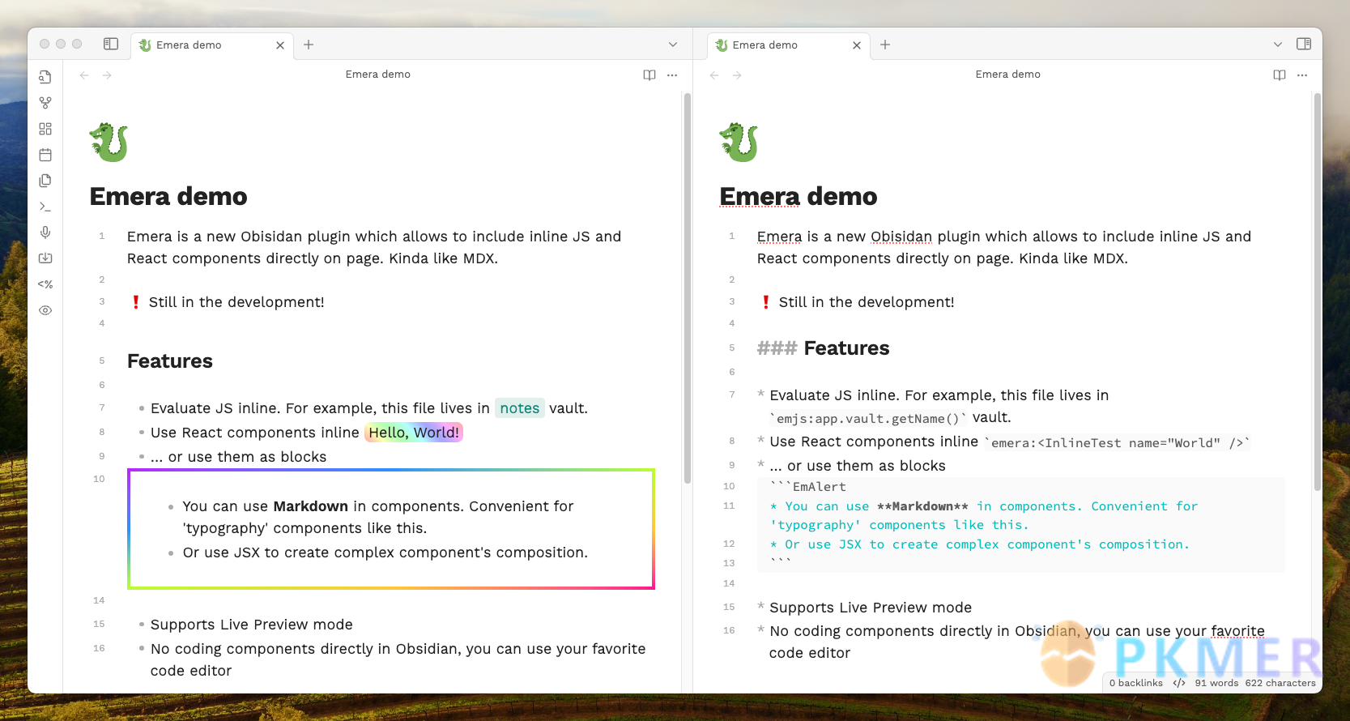Open command palette terminal icon
The width and height of the screenshot is (1350, 721).
pyautogui.click(x=45, y=207)
